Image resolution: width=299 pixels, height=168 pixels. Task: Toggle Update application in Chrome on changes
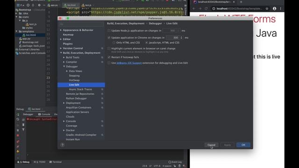coord(109,38)
